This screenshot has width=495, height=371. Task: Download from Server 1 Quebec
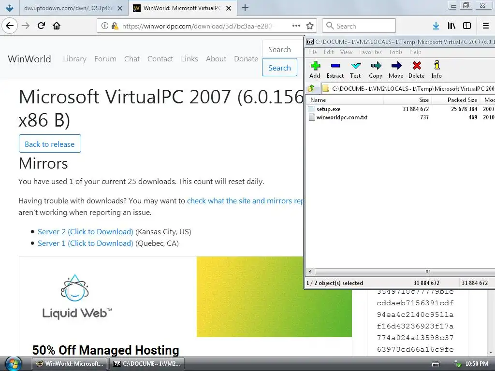(x=85, y=243)
